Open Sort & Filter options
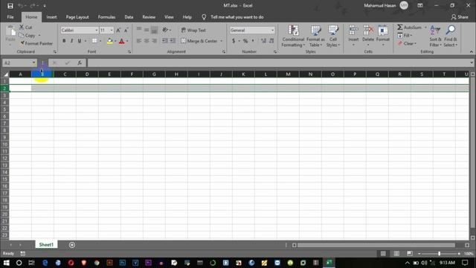The height and width of the screenshot is (268, 476). click(435, 36)
